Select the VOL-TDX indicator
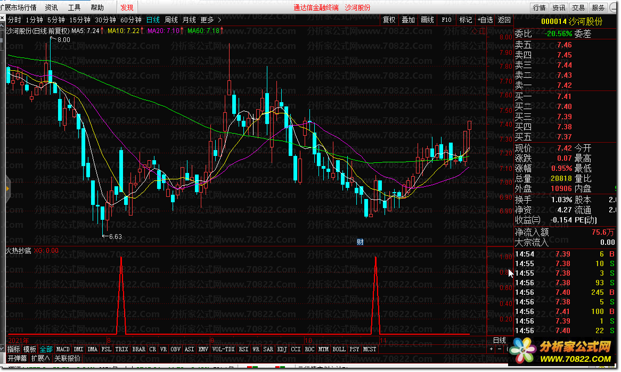The width and height of the screenshot is (621, 372). point(223,349)
